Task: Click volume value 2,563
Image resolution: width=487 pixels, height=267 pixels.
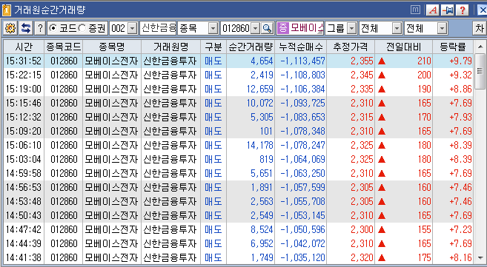Action: pos(262,201)
